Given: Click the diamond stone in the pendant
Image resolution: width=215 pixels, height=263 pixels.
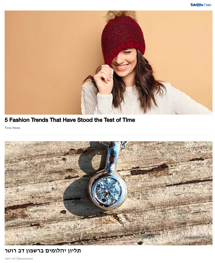Looking at the screenshot, I should pos(108,191).
